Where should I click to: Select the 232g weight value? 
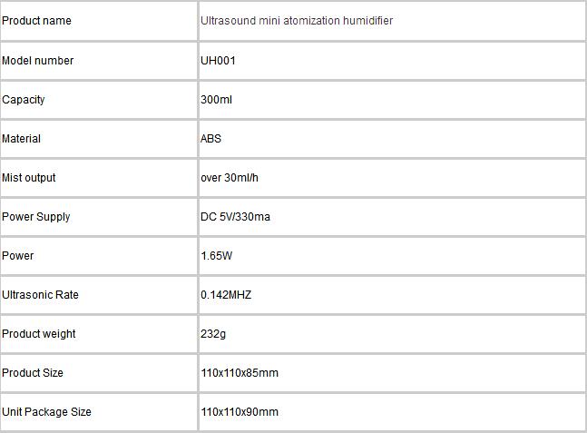213,334
